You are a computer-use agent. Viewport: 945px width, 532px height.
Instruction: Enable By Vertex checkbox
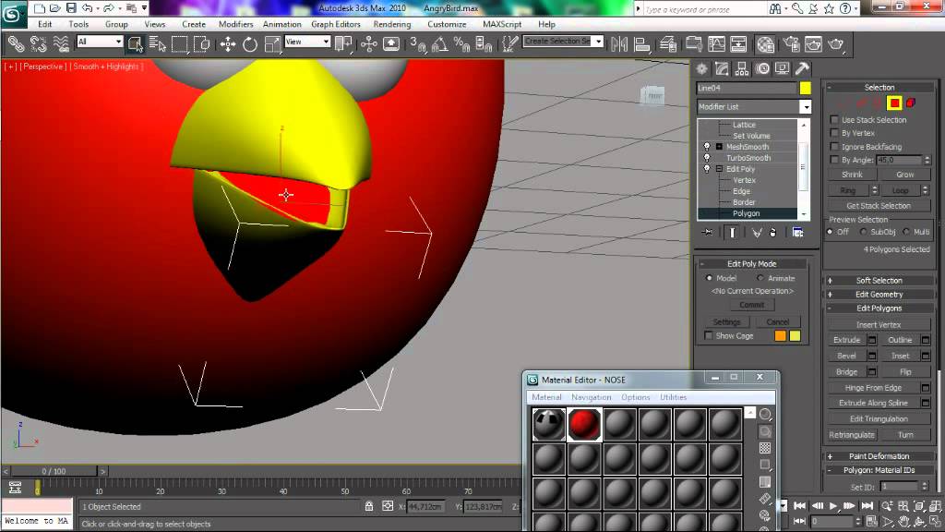[x=834, y=133]
